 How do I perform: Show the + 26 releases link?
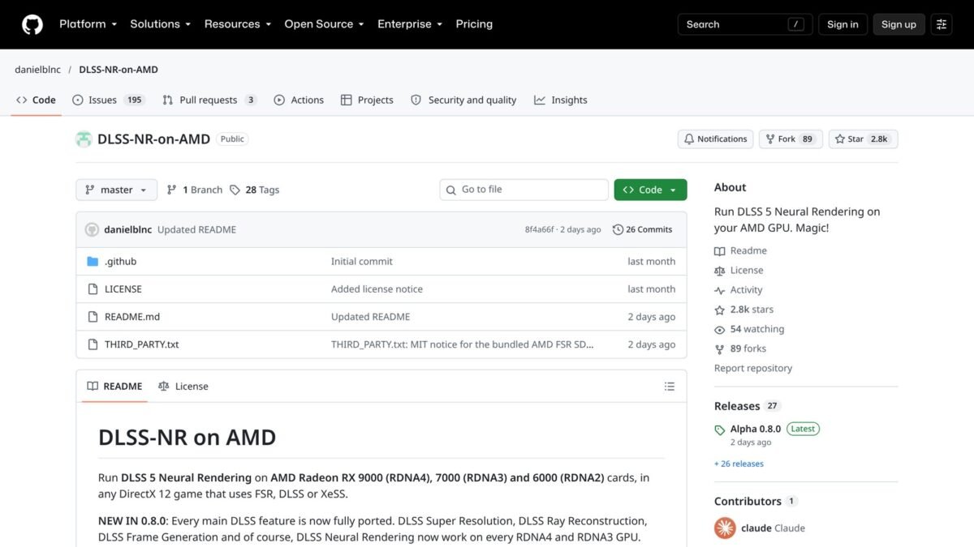click(739, 464)
